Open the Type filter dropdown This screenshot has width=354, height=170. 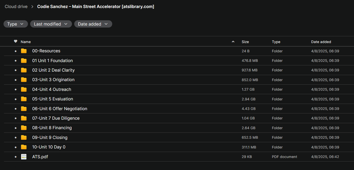pos(16,24)
